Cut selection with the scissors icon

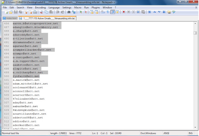41,12
